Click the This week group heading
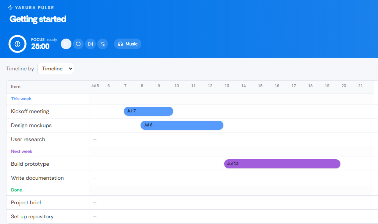 point(21,99)
